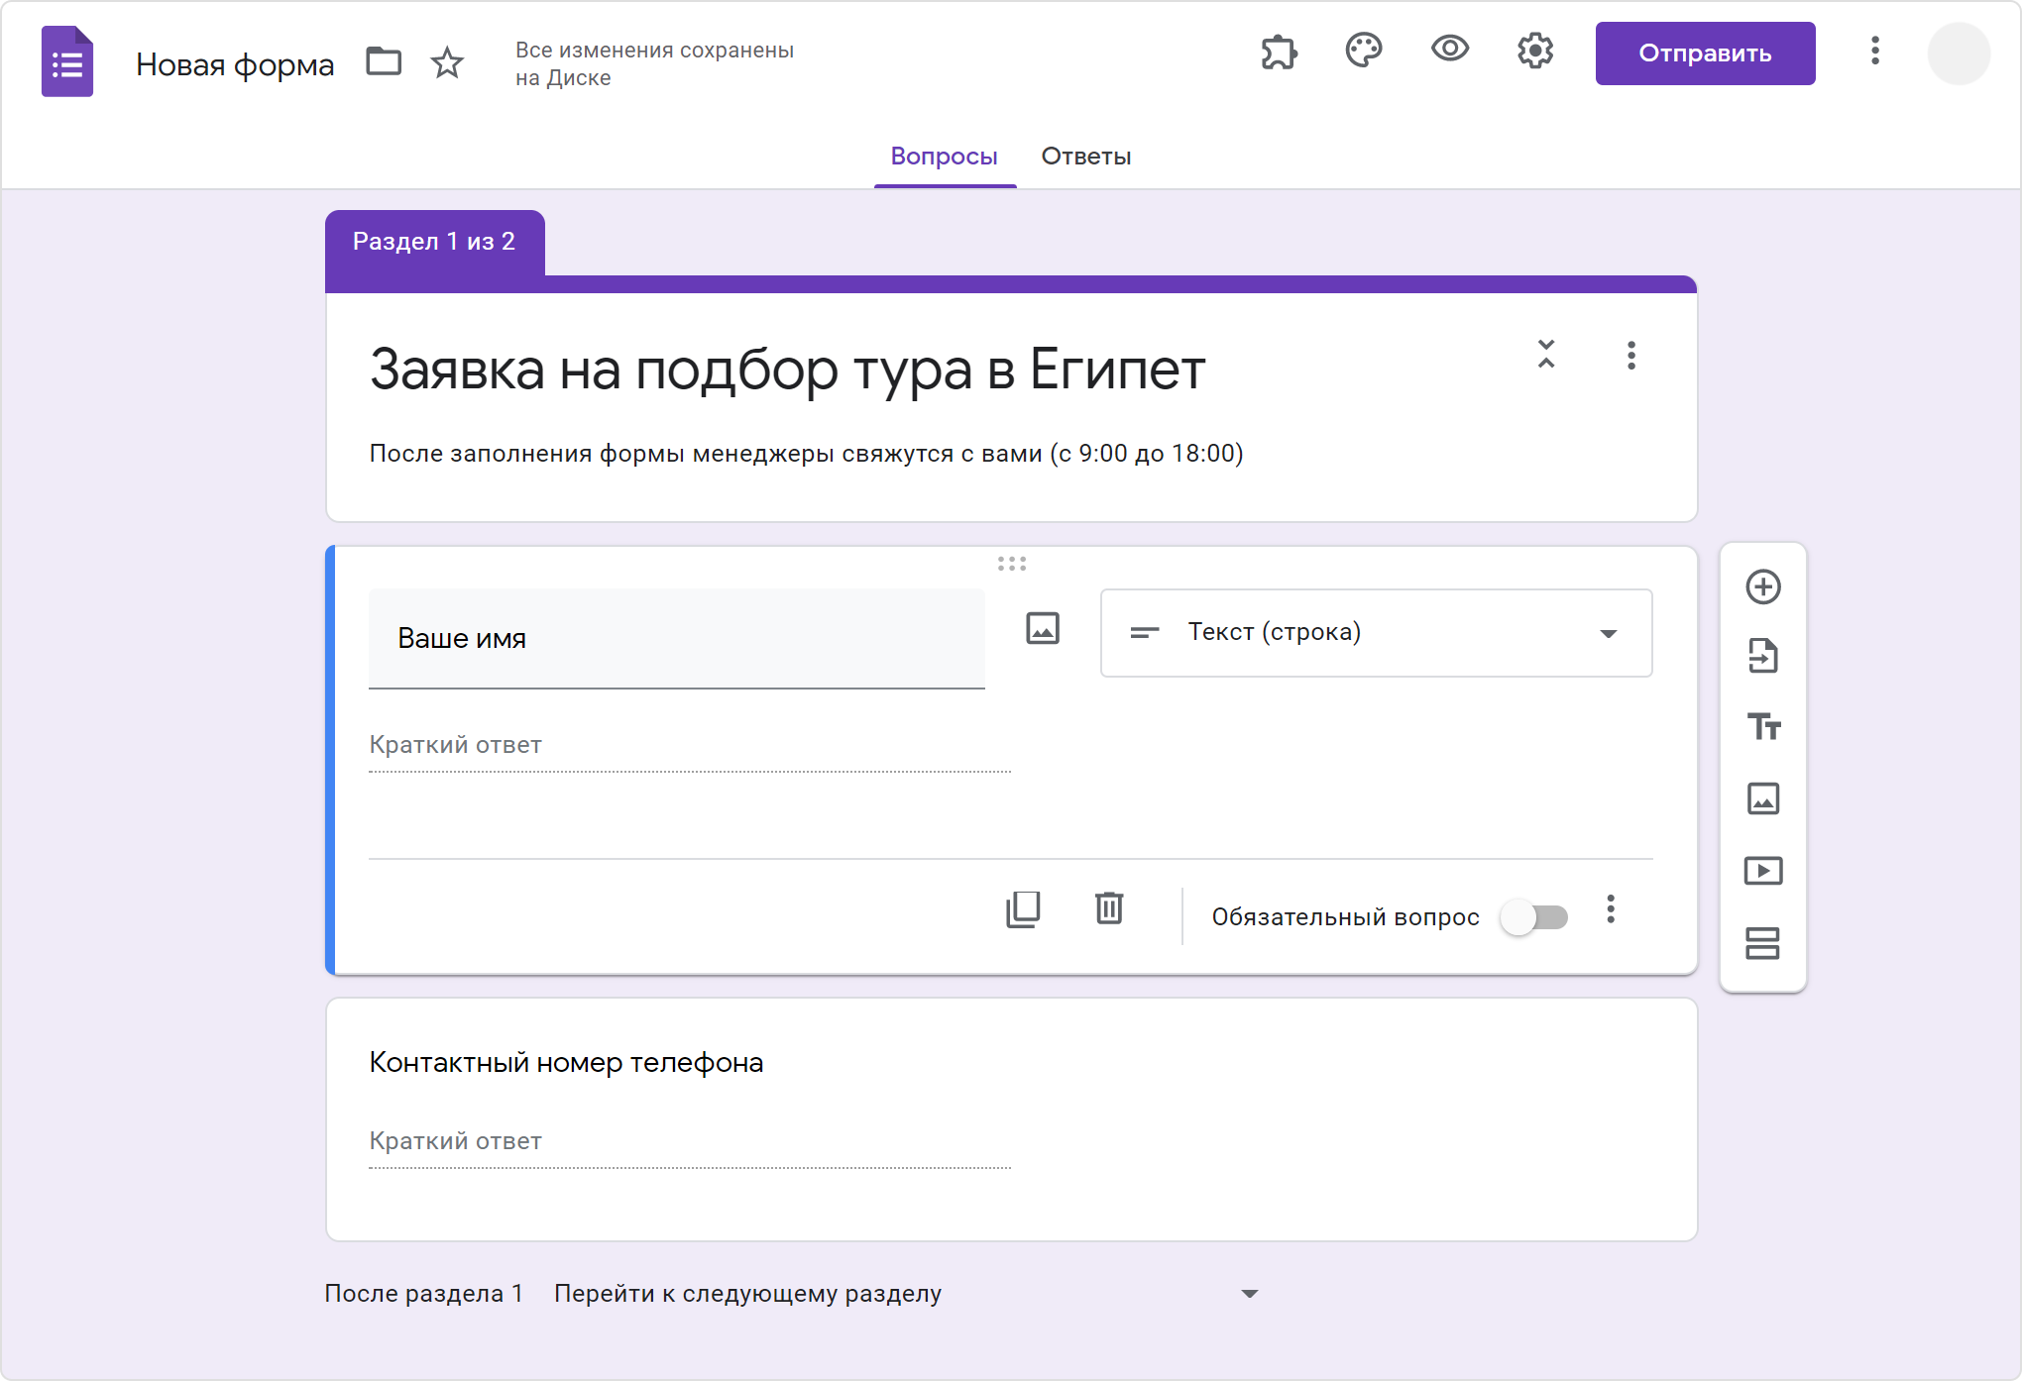Toggle "Обязательный вопрос" switch on
This screenshot has width=2022, height=1381.
(1533, 917)
